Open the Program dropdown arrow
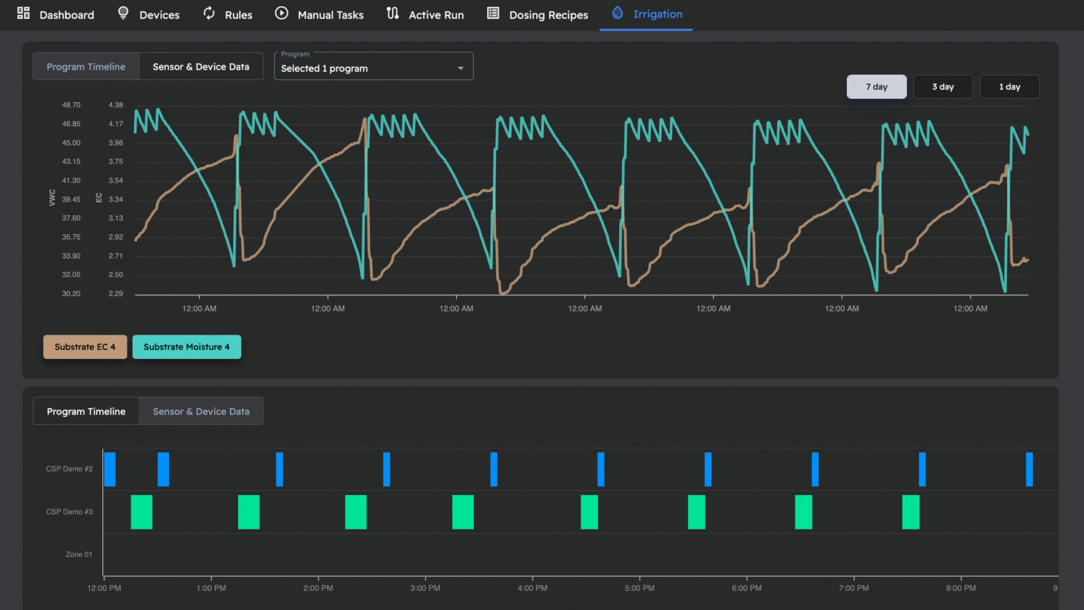The height and width of the screenshot is (610, 1084). click(461, 68)
